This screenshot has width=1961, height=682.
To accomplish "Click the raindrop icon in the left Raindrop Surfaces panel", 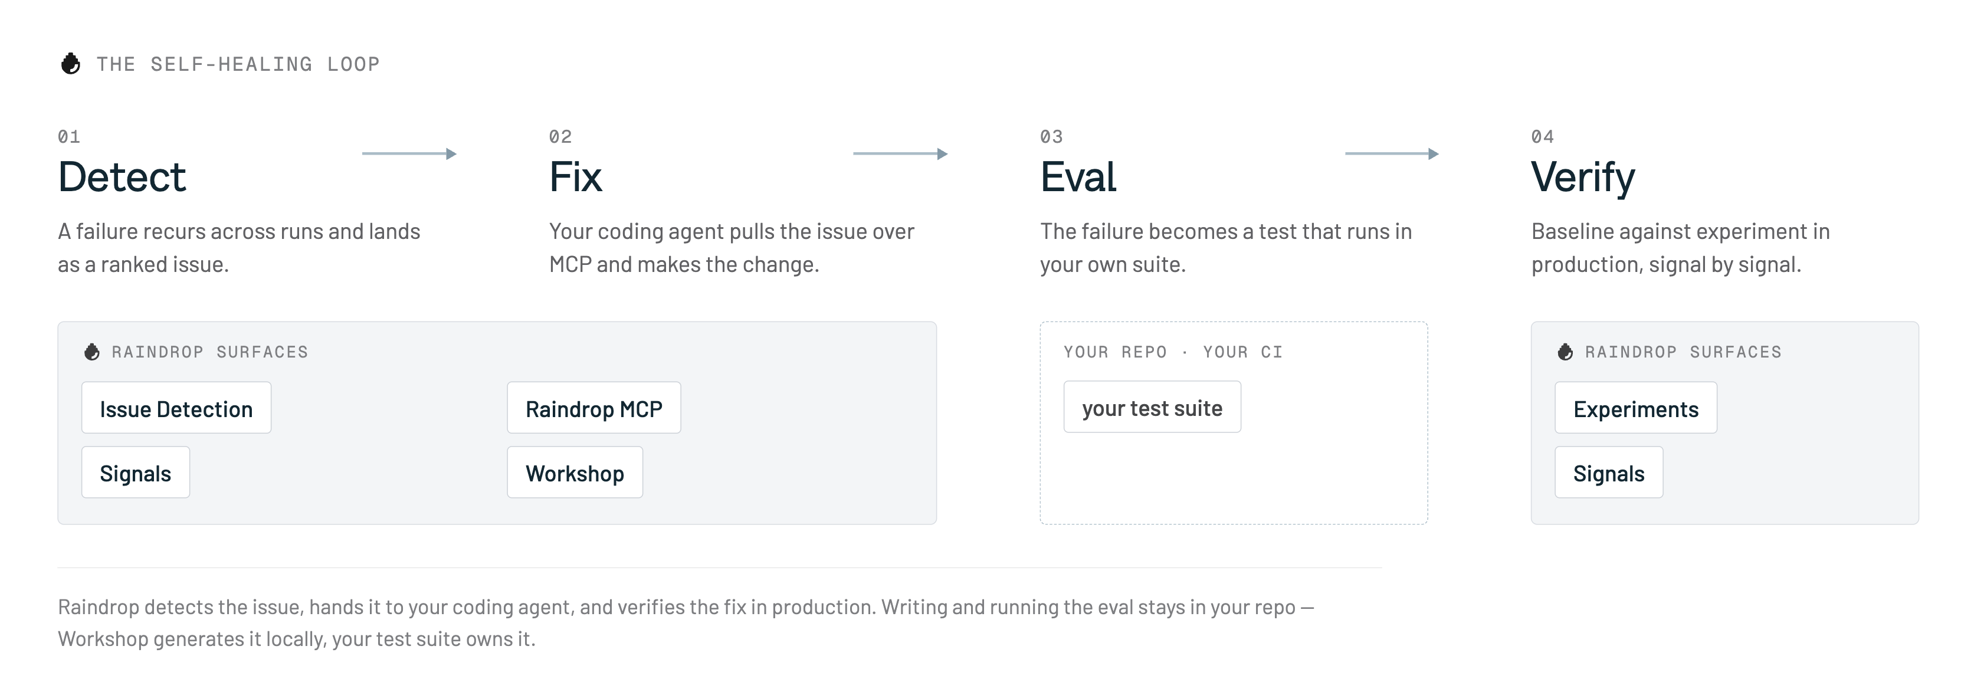I will 92,352.
